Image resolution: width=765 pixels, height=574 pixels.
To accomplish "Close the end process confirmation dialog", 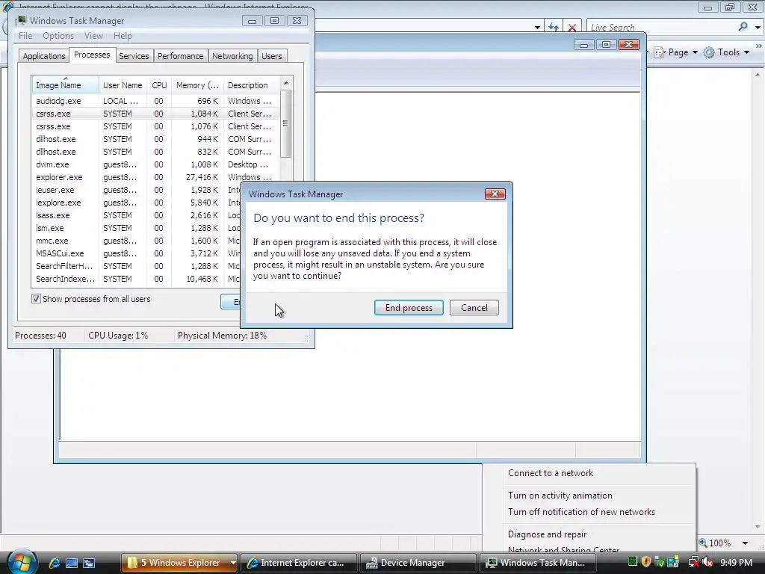I will pos(495,194).
